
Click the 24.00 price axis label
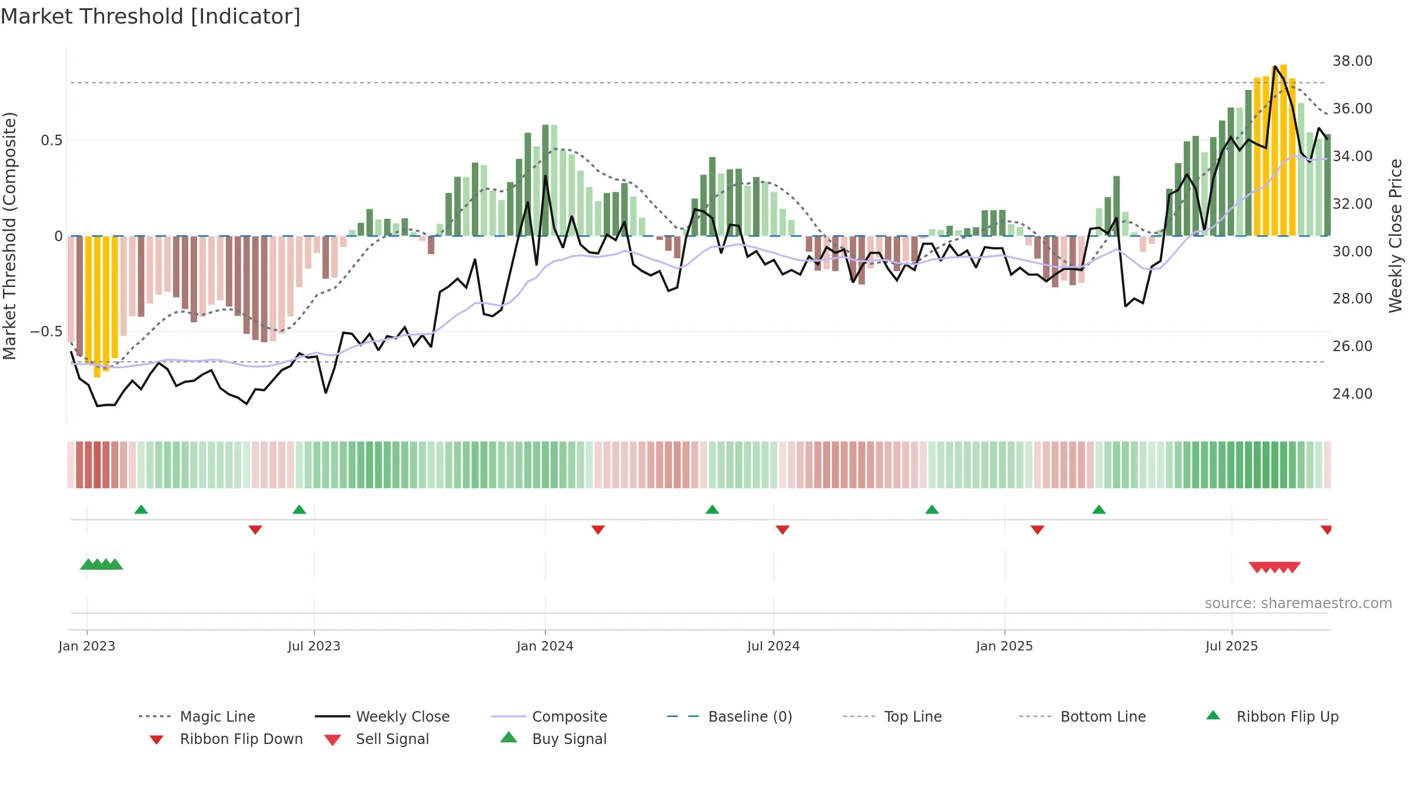pyautogui.click(x=1353, y=394)
